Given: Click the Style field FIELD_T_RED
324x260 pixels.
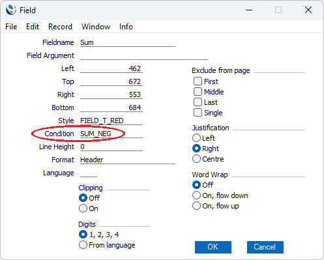Looking at the screenshot, I should click(111, 121).
